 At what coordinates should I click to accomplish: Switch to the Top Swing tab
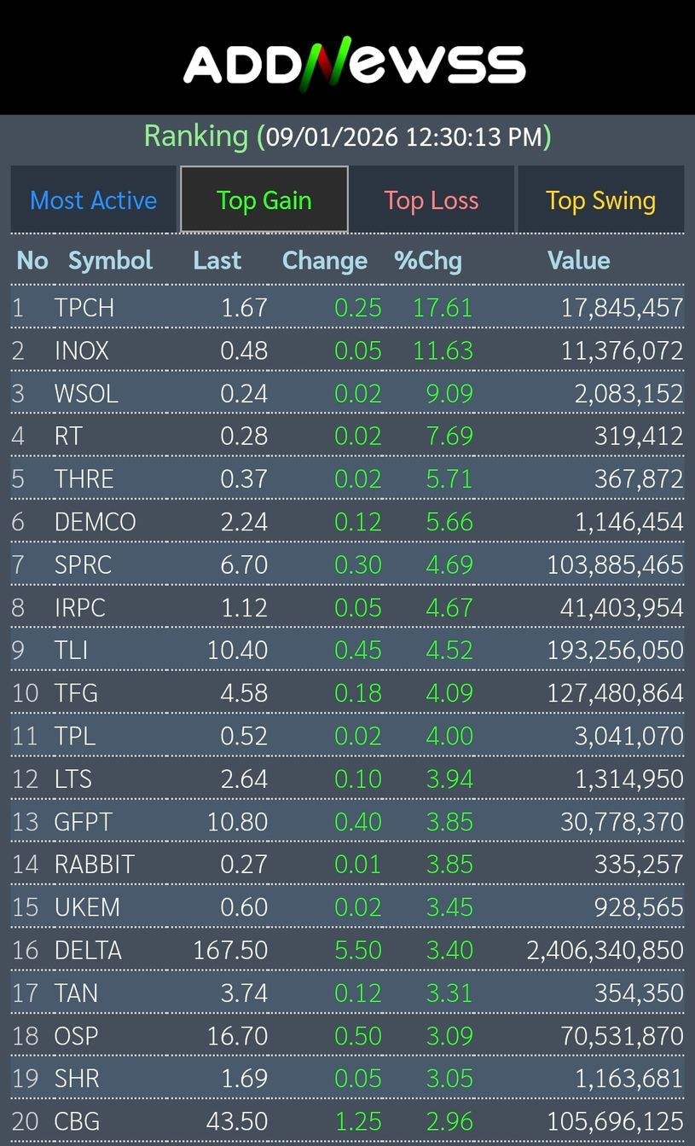pos(600,200)
